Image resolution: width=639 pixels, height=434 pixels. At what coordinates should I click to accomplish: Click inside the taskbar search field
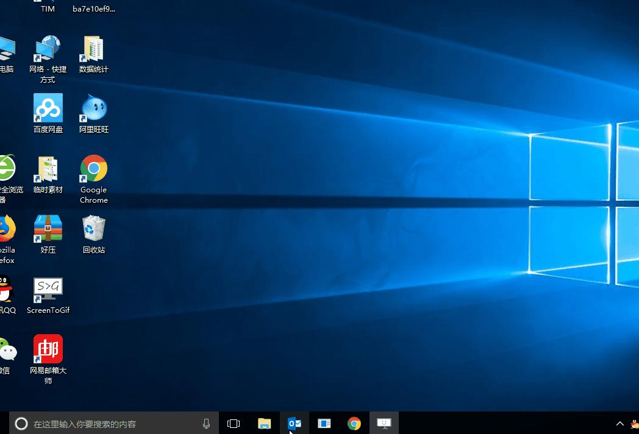pyautogui.click(x=110, y=423)
